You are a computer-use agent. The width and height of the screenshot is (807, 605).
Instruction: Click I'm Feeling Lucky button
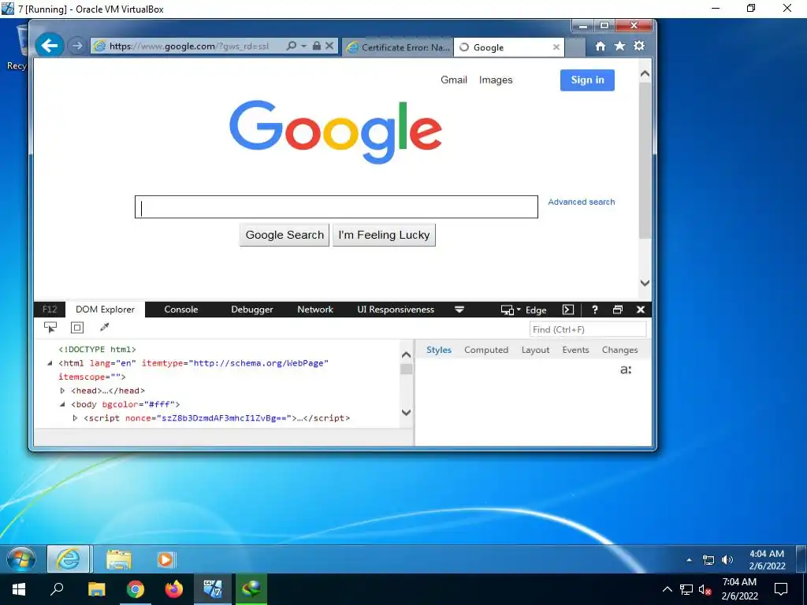tap(384, 235)
